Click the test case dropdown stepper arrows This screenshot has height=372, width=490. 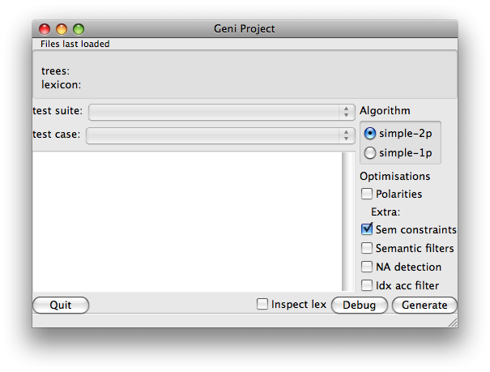tap(347, 135)
